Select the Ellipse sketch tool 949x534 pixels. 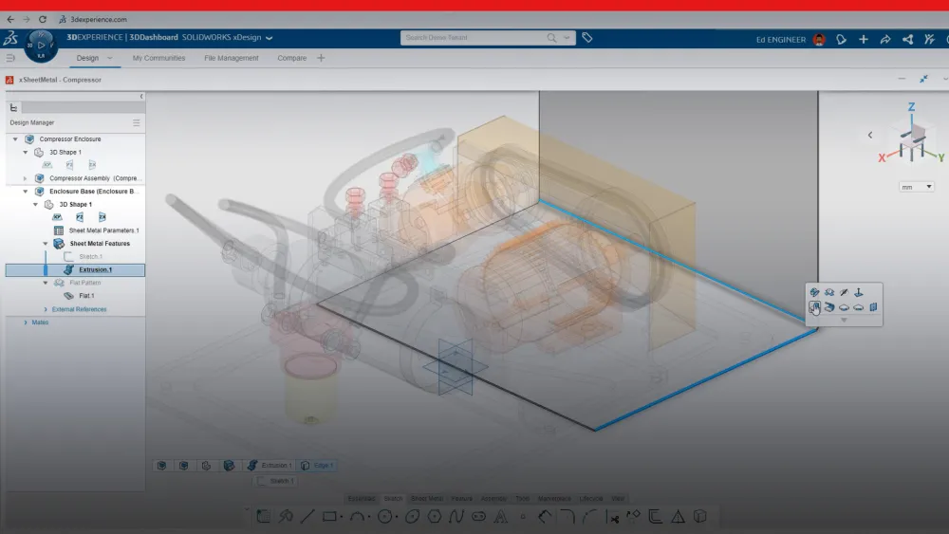pyautogui.click(x=412, y=517)
